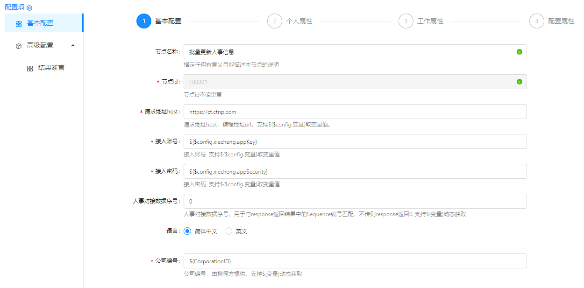Click the grid icon next to 结果断言
This screenshot has width=584, height=288.
coord(30,68)
